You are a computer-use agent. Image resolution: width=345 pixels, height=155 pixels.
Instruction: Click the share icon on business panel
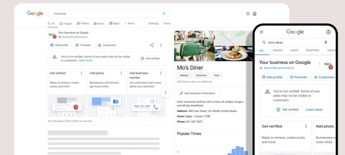(x=152, y=45)
